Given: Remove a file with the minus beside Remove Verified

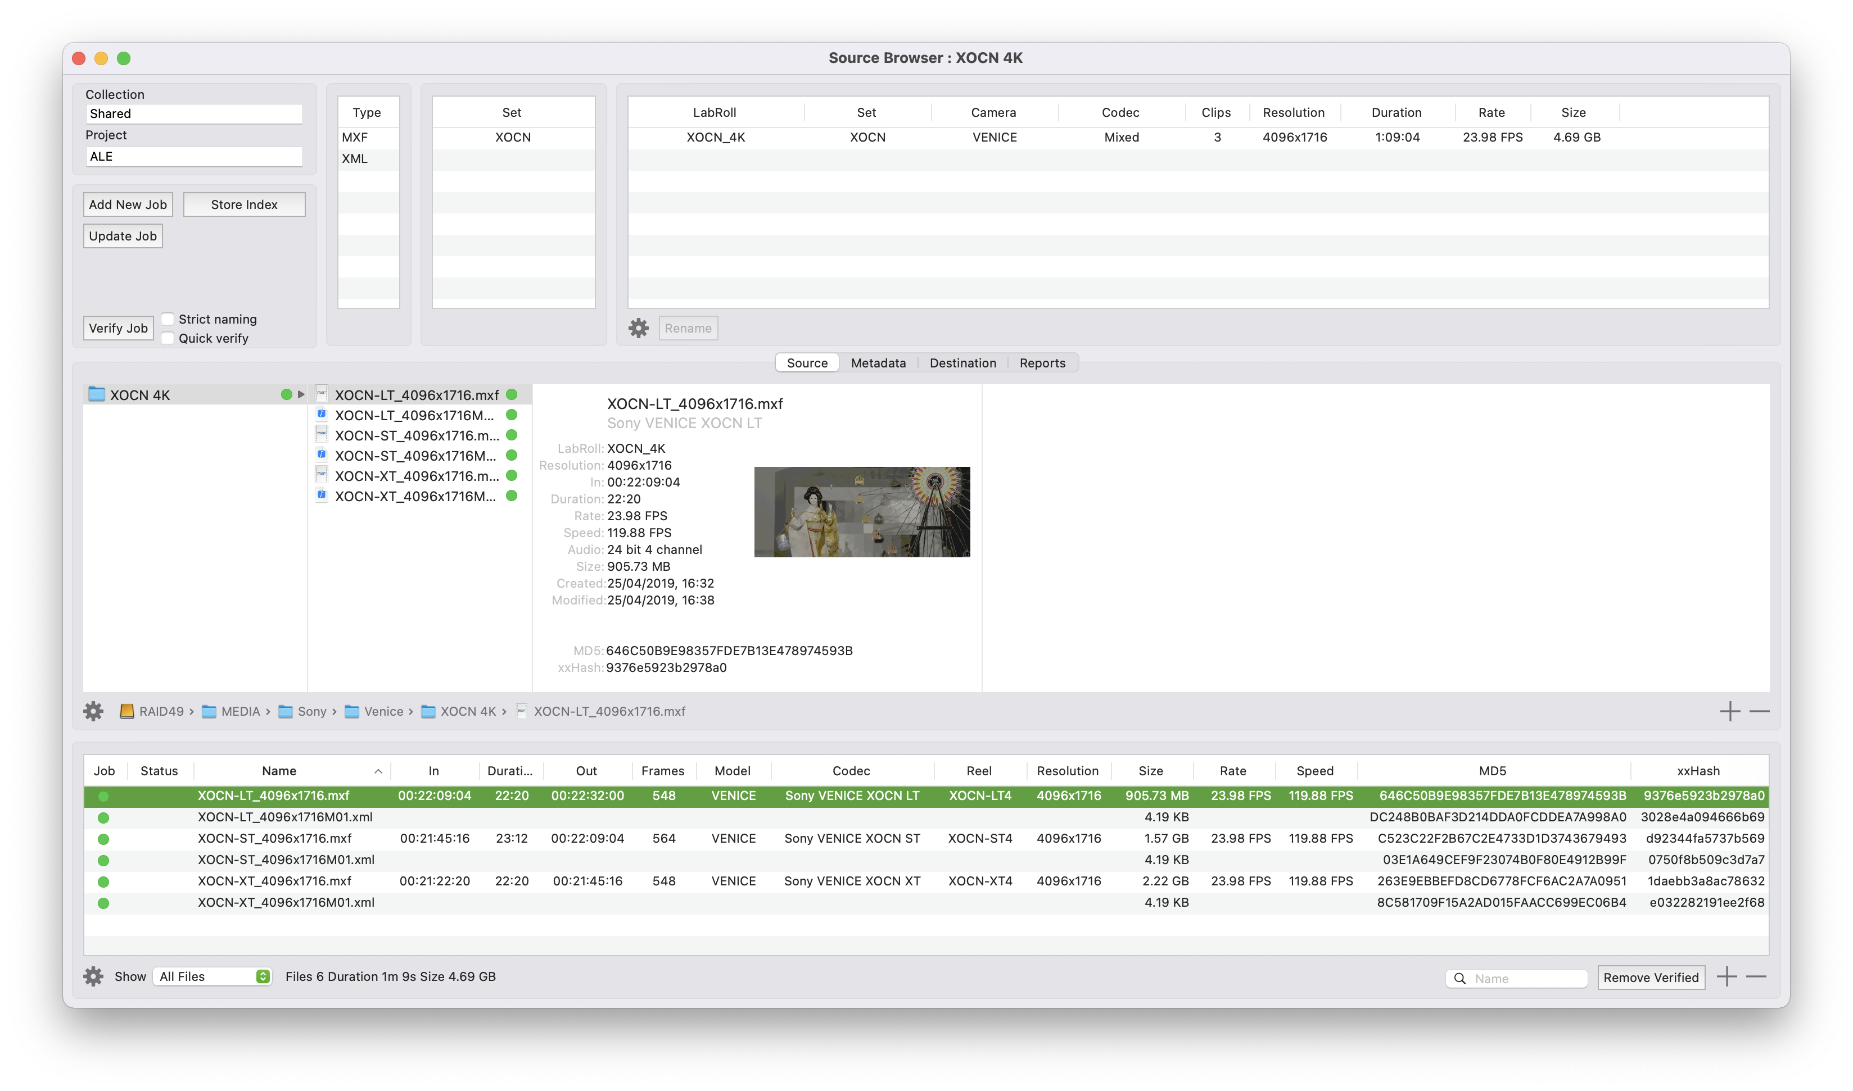Looking at the screenshot, I should coord(1756,976).
